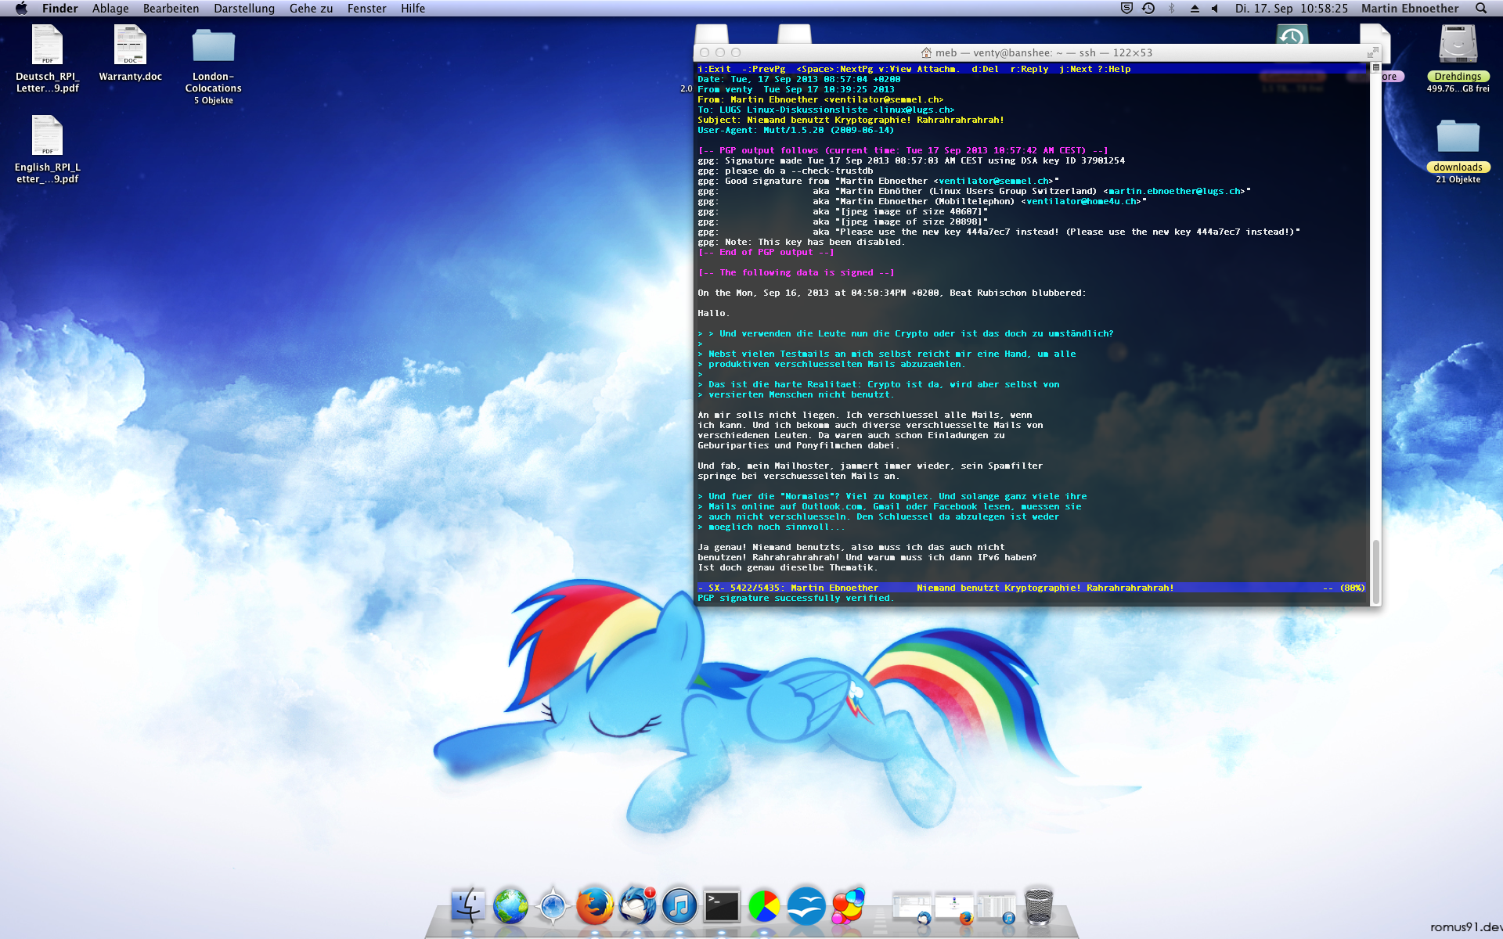1503x939 pixels.
Task: Restore minimized Firefox window in Dock
Action: [954, 908]
